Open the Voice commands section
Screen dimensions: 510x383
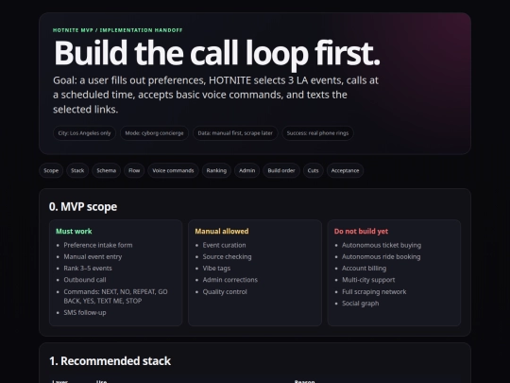[x=173, y=170]
